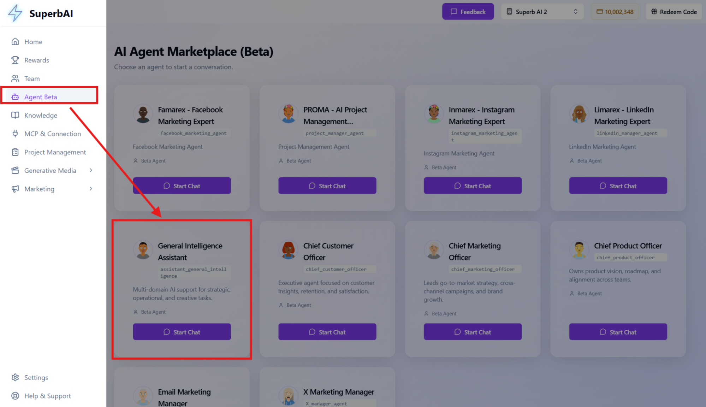Click the SuperbAI lightning bolt logo

coord(15,13)
